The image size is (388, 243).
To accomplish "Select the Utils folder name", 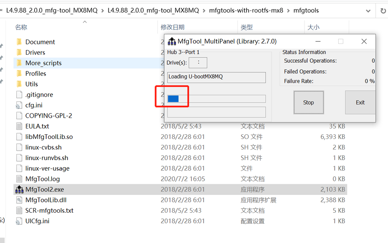I will tap(32, 84).
